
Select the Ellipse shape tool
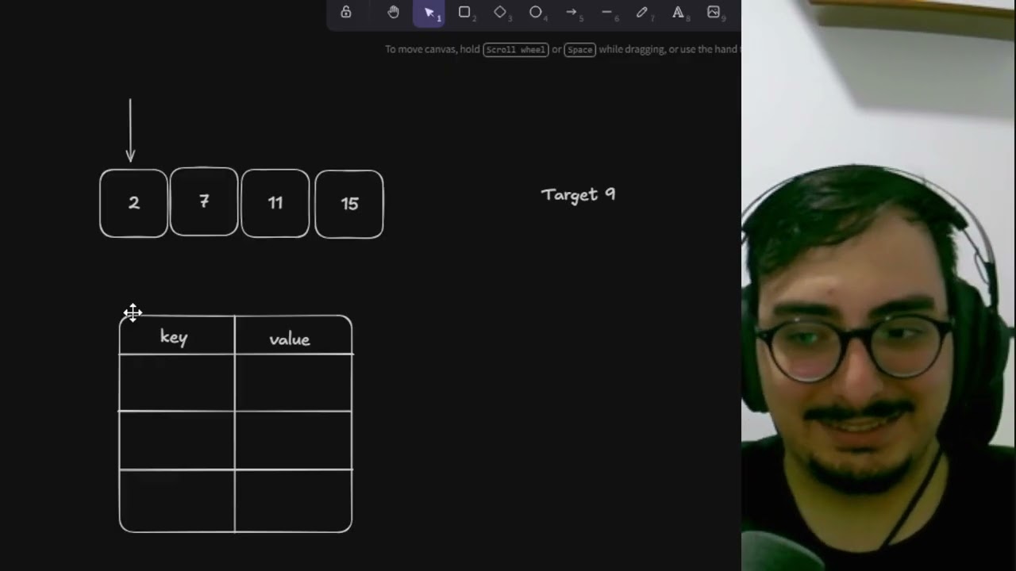point(536,12)
